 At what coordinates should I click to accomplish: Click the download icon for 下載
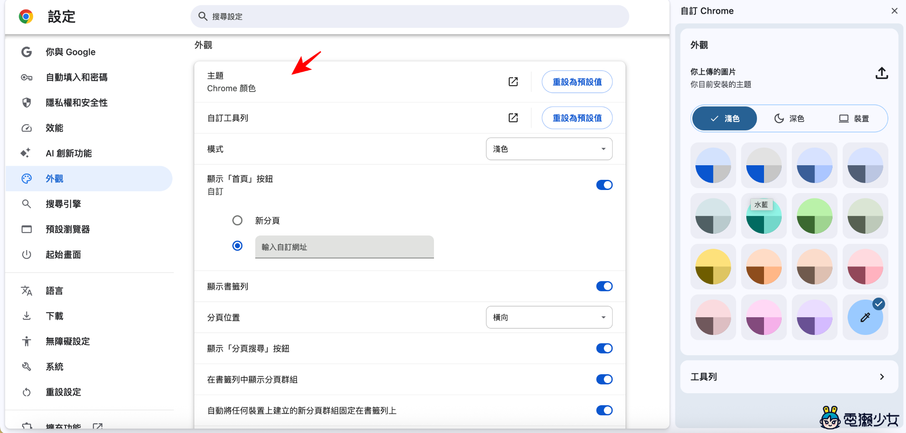click(27, 316)
